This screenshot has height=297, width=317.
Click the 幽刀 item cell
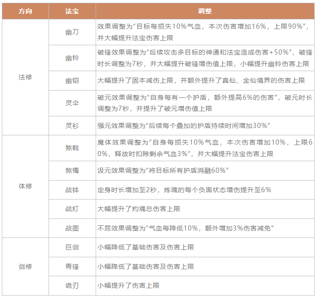click(x=72, y=32)
